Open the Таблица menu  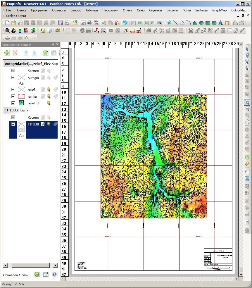(x=92, y=10)
